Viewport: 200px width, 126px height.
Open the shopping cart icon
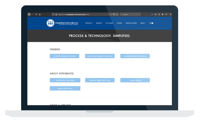[x=151, y=23]
